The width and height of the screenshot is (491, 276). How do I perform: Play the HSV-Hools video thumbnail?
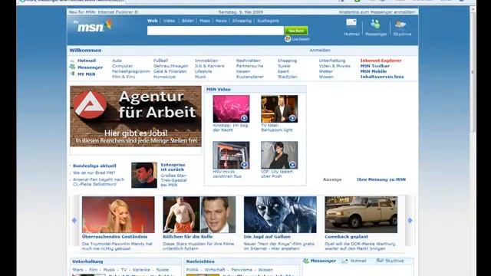(x=231, y=155)
